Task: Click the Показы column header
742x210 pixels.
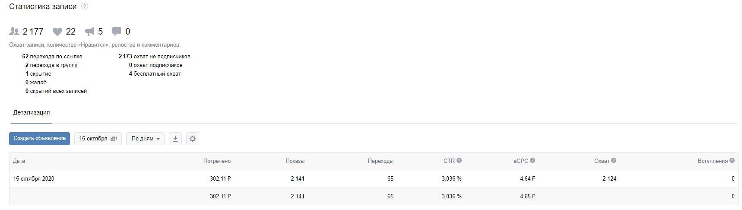Action: click(295, 161)
